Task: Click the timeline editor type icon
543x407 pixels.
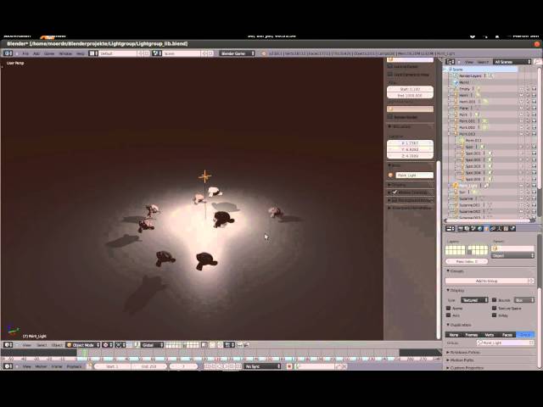Action: (x=8, y=366)
